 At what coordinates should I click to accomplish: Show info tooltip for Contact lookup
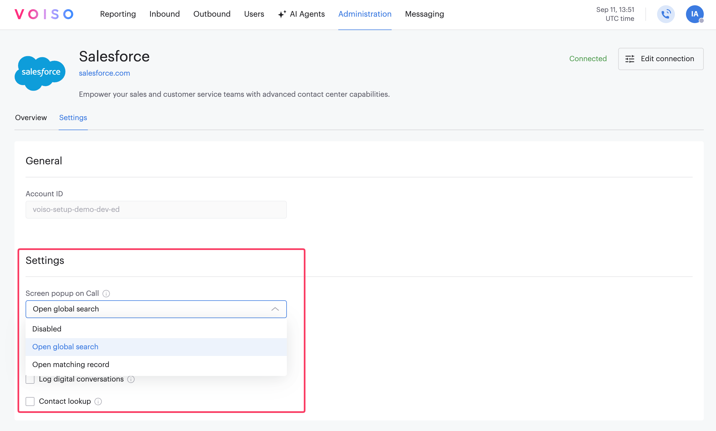pos(98,401)
